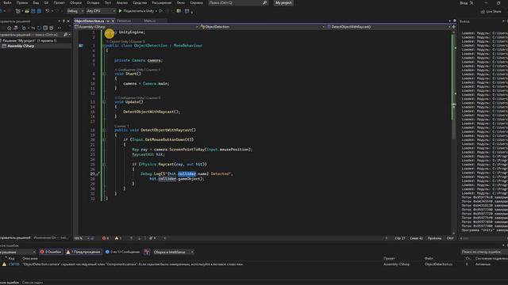This screenshot has height=285, width=508.
Task: Click the toolbox icon before the layout icon
Action: pos(179,11)
